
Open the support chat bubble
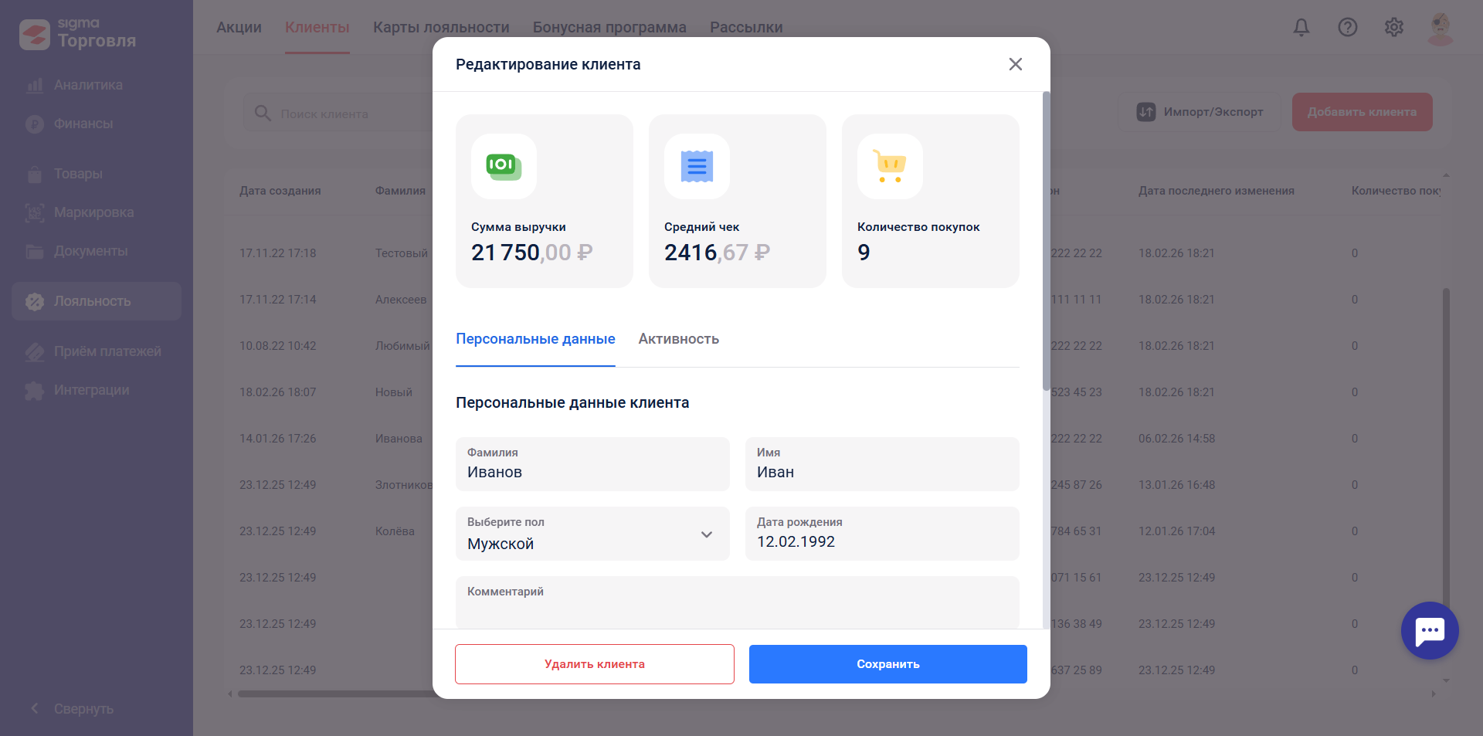[x=1430, y=630]
